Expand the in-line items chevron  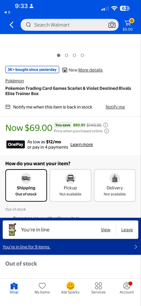coord(136,247)
